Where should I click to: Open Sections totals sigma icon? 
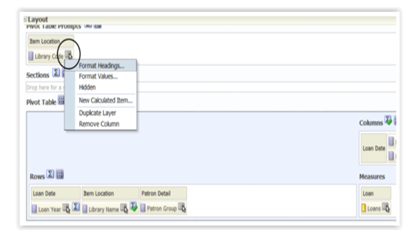click(56, 73)
